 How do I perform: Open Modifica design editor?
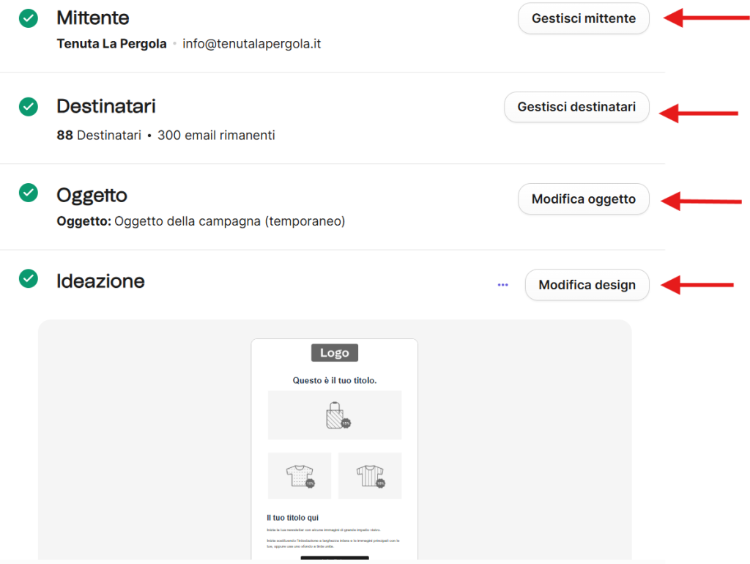(587, 285)
